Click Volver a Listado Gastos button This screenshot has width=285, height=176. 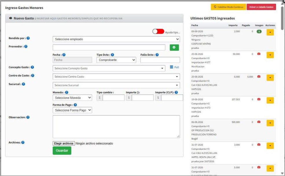coord(261,7)
